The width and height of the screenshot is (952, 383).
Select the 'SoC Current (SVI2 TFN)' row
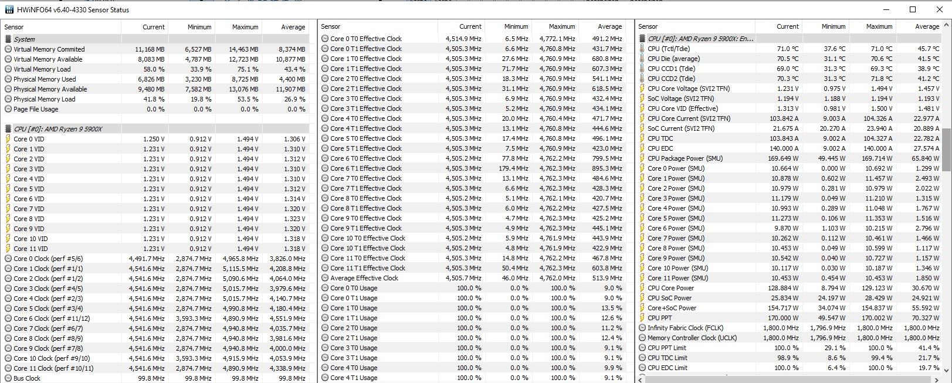click(789, 128)
